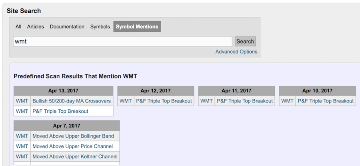Open the Articles search tab
This screenshot has height=166, width=360.
[x=36, y=27]
